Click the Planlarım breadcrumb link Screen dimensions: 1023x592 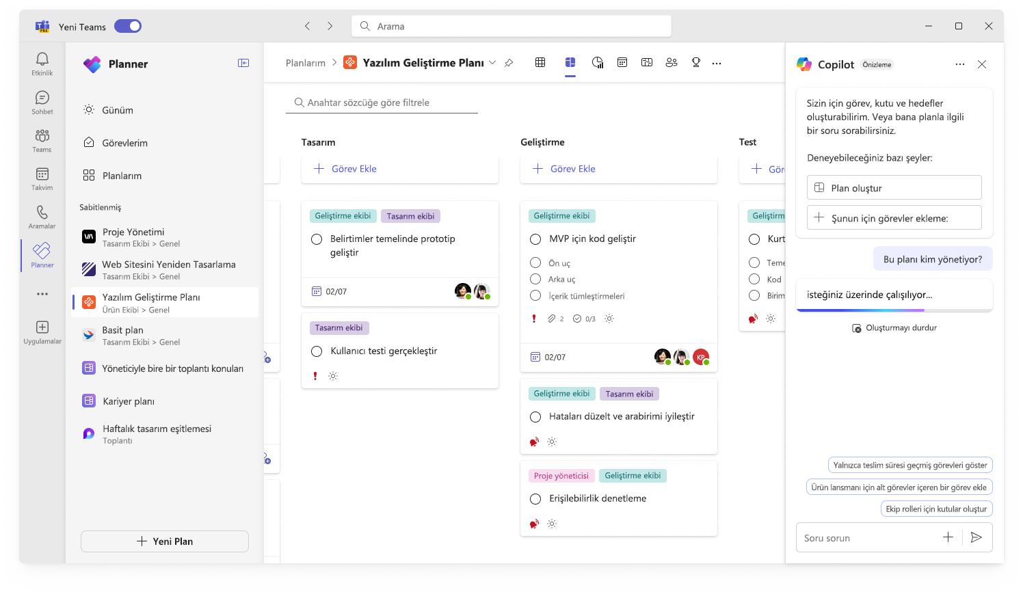click(x=306, y=63)
